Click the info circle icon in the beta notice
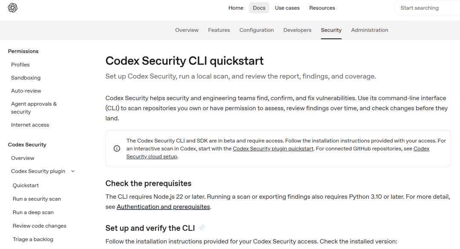 click(x=117, y=149)
